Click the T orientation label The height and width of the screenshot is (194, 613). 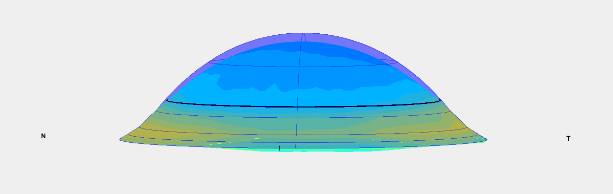point(568,138)
